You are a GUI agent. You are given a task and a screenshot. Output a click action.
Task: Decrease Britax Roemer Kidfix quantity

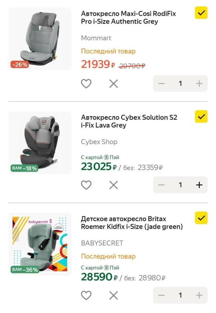tap(161, 295)
